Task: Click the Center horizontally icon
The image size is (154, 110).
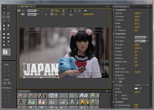Action: pos(9,83)
